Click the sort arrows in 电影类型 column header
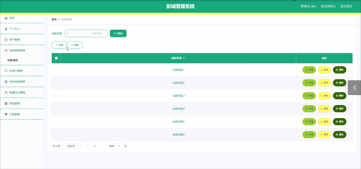361x169 pixels. [x=184, y=58]
